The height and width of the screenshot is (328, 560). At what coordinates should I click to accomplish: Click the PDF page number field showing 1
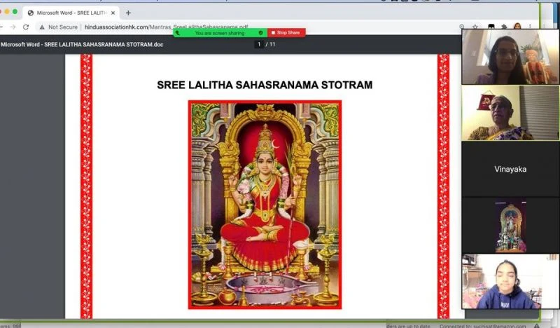(259, 44)
